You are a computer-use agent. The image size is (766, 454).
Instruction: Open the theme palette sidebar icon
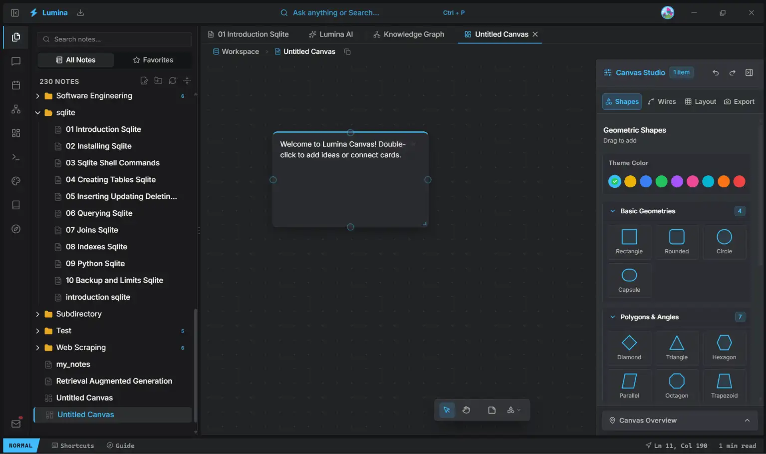tap(16, 181)
